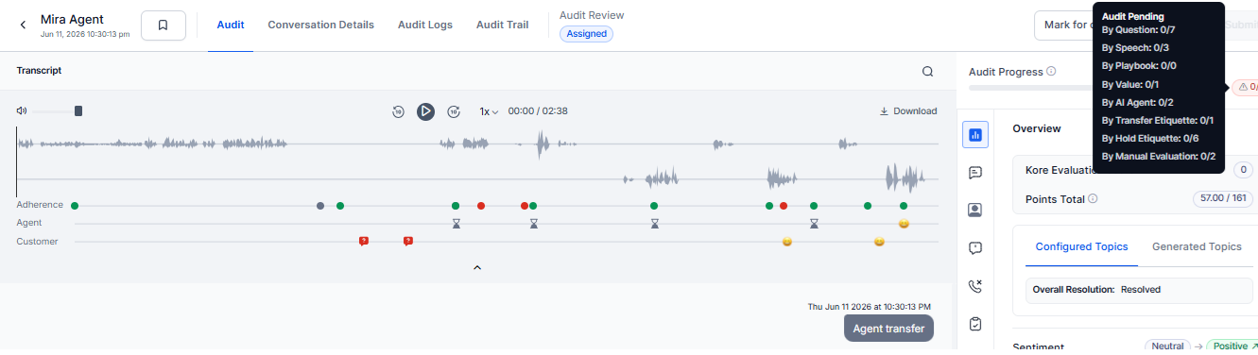Viewport: 1258px width, 355px height.
Task: Go back using the arrow beside Mira Agent
Action: 23,25
